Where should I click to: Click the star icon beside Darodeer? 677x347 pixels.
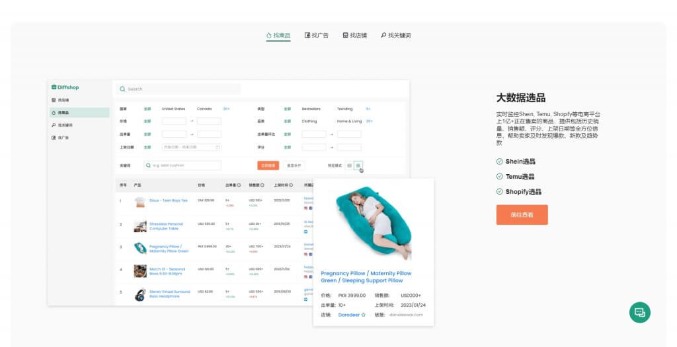364,315
